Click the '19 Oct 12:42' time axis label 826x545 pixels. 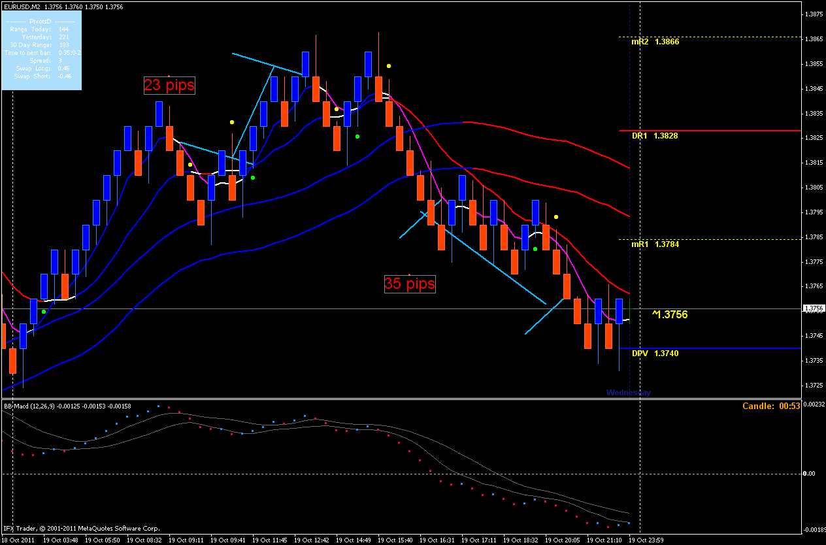click(312, 540)
